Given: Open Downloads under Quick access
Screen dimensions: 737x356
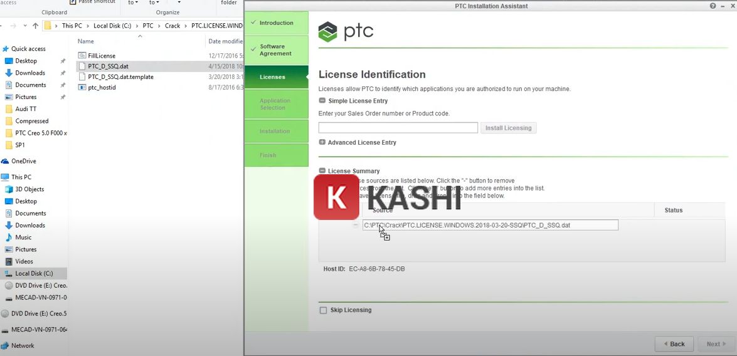Looking at the screenshot, I should [30, 73].
